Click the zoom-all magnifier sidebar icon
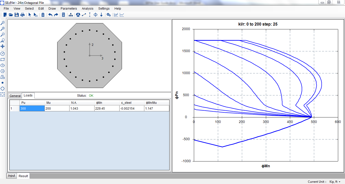 3,23
